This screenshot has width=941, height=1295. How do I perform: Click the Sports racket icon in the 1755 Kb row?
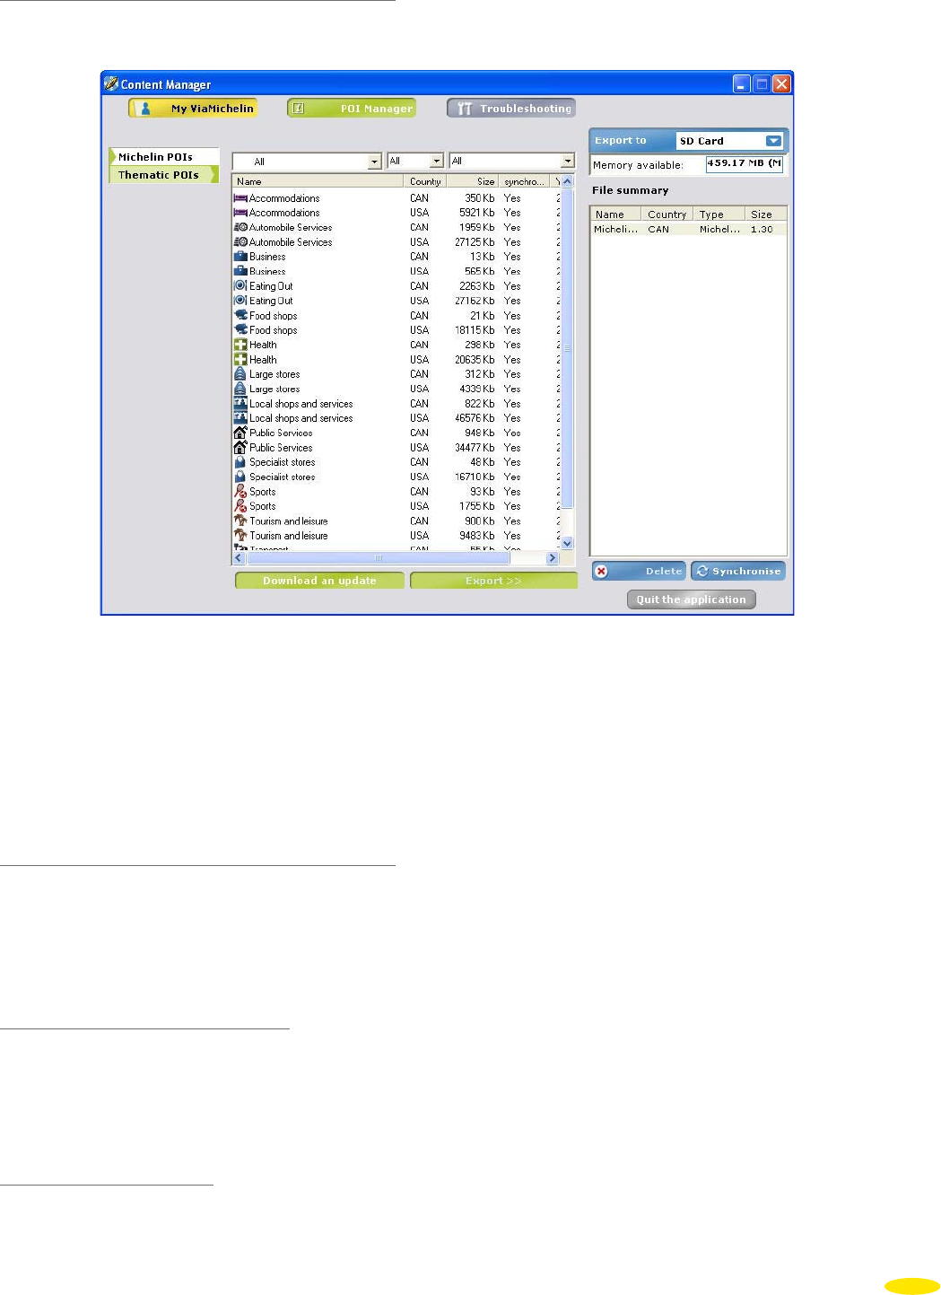pos(240,506)
